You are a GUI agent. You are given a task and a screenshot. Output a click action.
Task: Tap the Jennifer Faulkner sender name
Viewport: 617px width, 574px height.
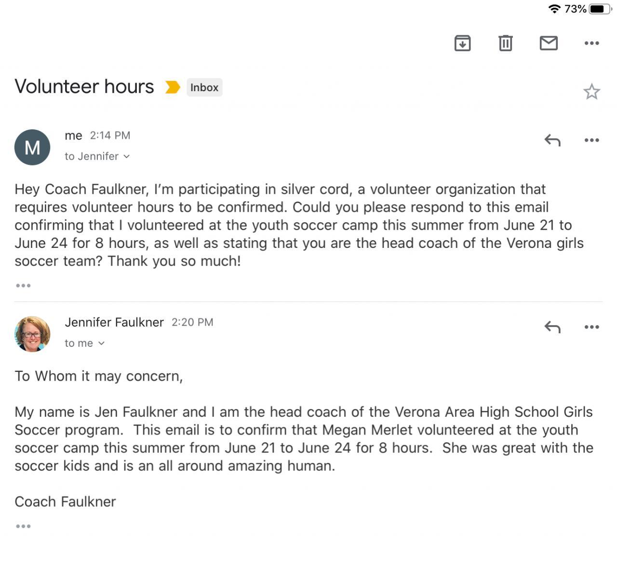tap(114, 322)
